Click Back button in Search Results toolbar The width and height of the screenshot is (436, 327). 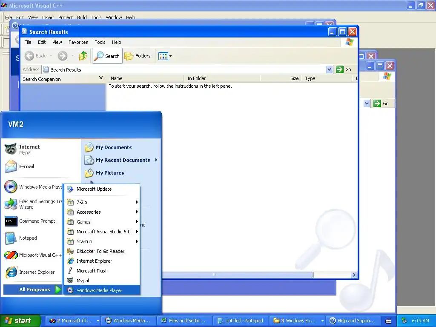point(35,56)
